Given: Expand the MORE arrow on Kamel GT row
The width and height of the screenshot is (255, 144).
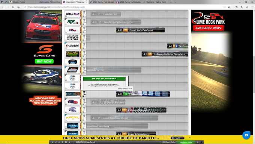Looking at the screenshot, I should [81, 118].
